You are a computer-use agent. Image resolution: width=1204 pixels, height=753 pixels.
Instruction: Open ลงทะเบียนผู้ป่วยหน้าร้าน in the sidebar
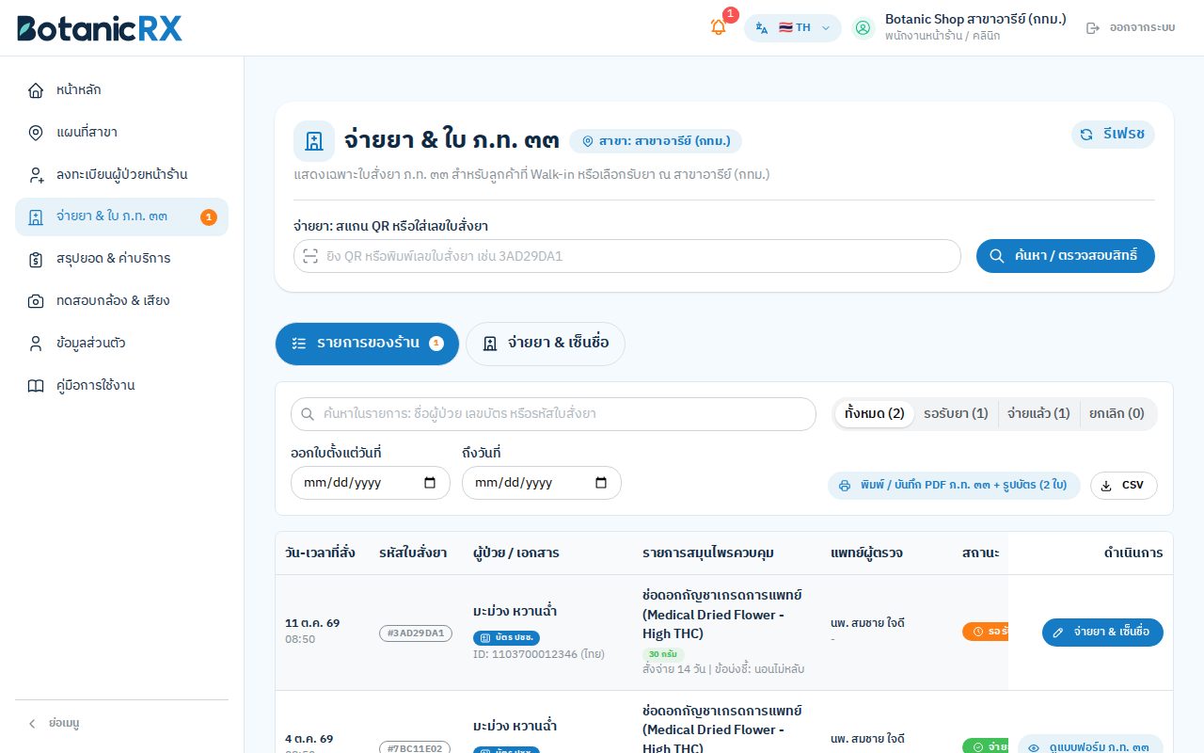pos(121,175)
